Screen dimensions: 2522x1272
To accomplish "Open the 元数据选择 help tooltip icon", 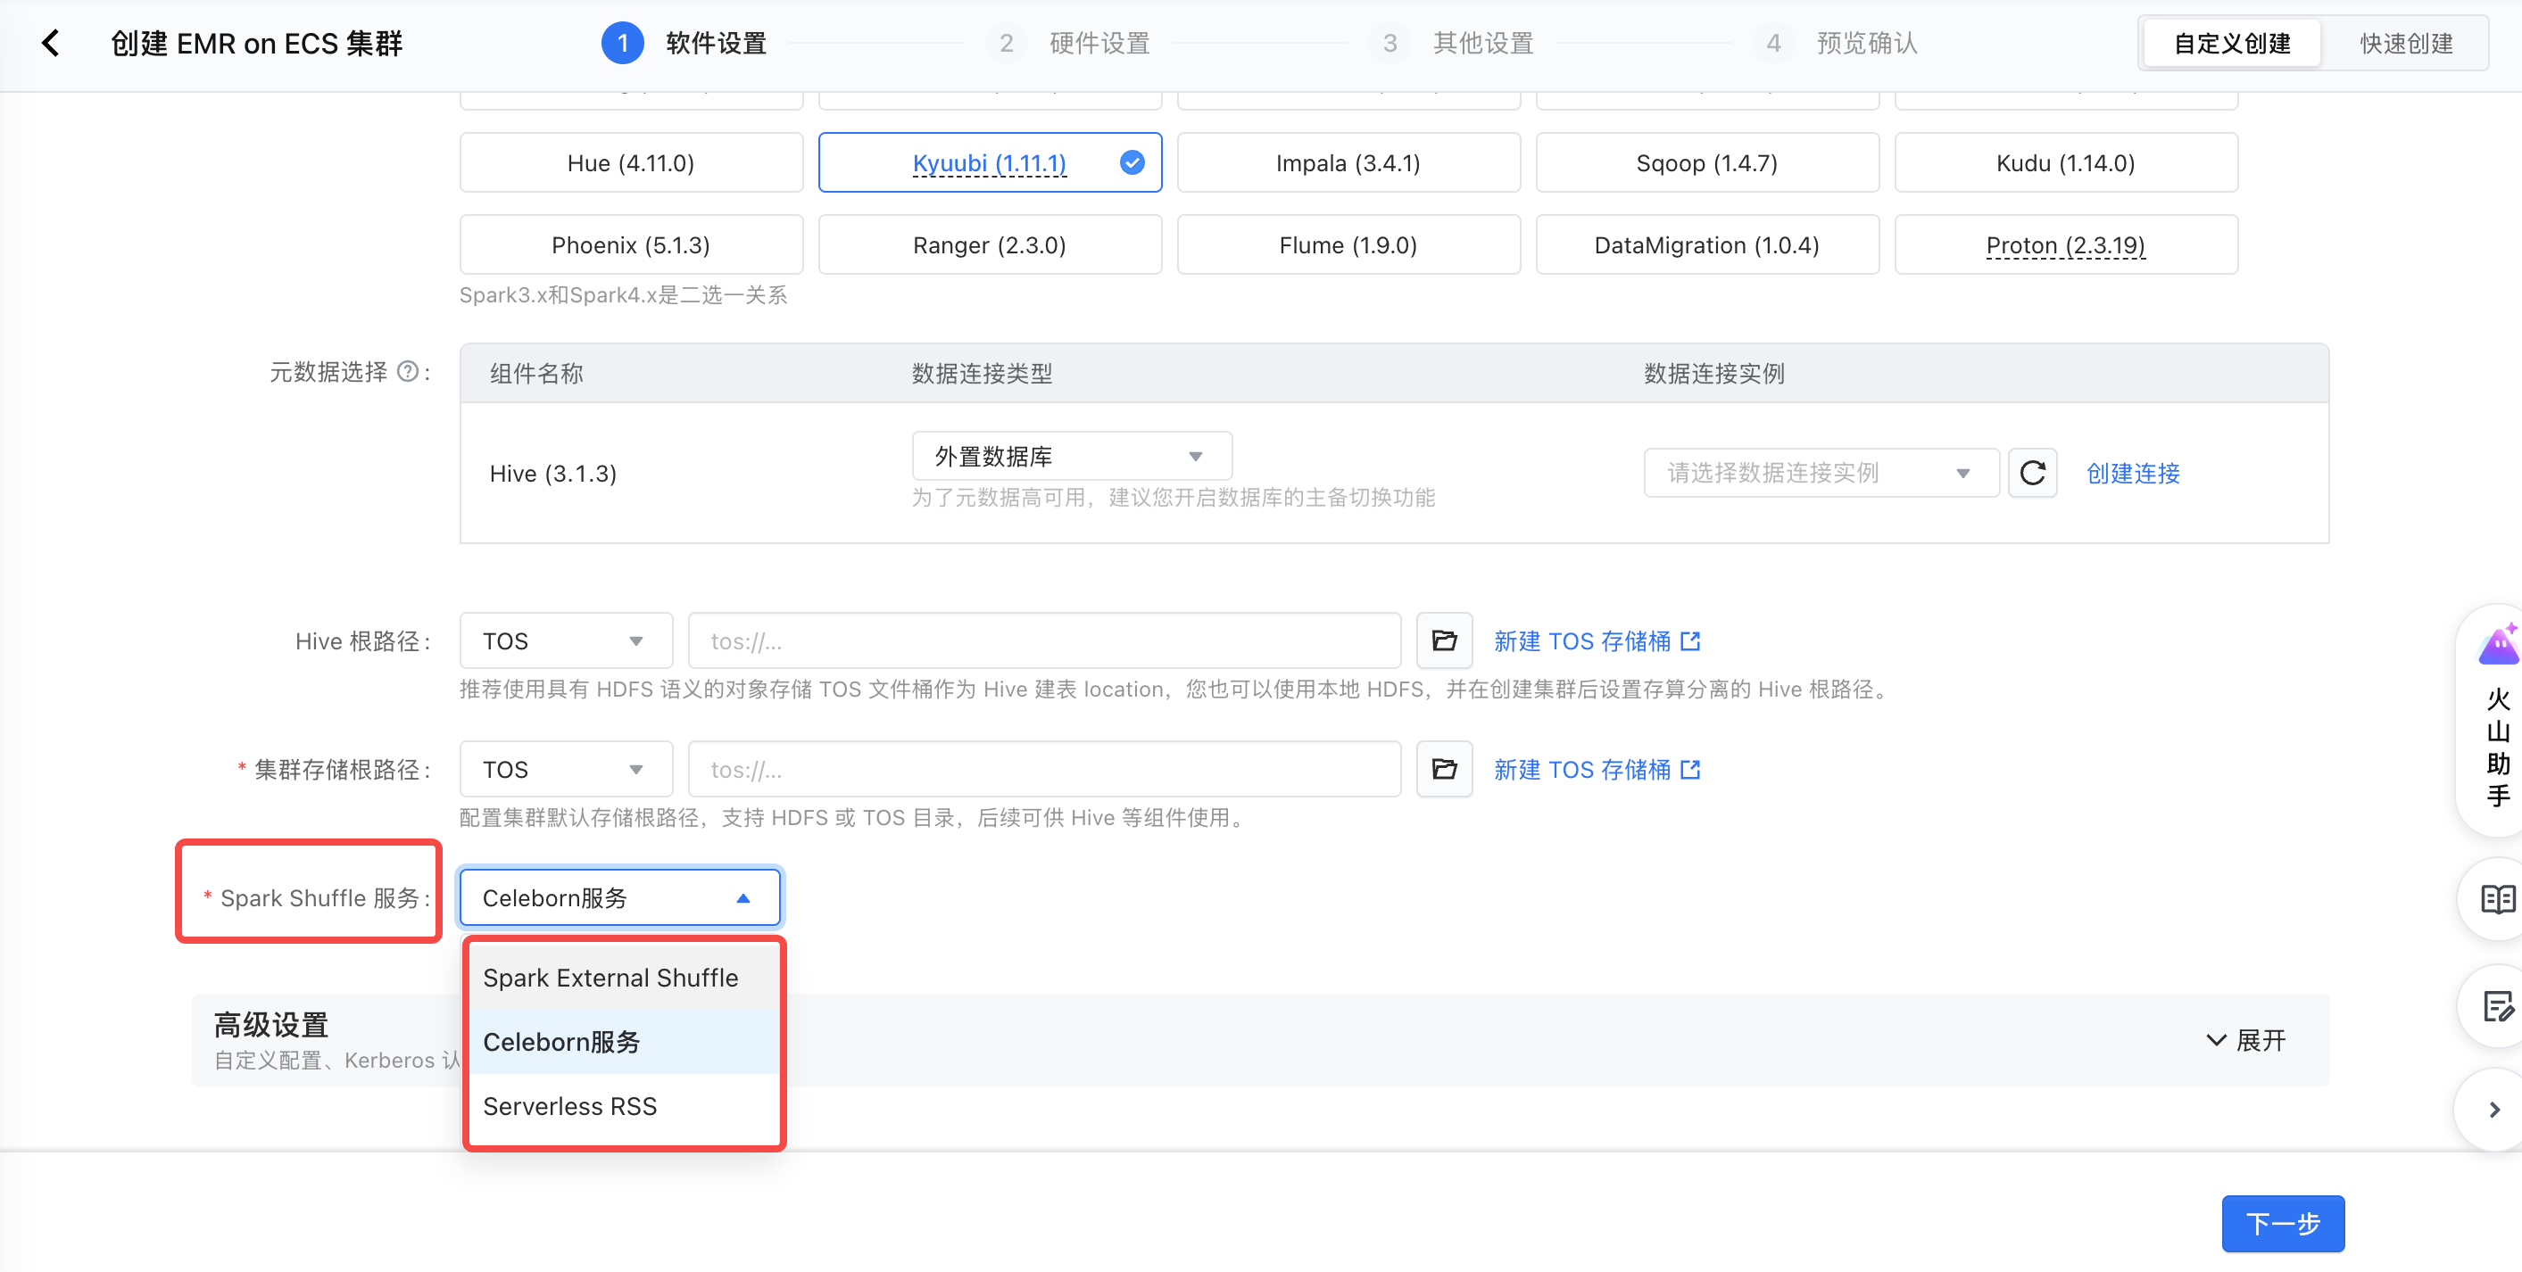I will [x=407, y=372].
